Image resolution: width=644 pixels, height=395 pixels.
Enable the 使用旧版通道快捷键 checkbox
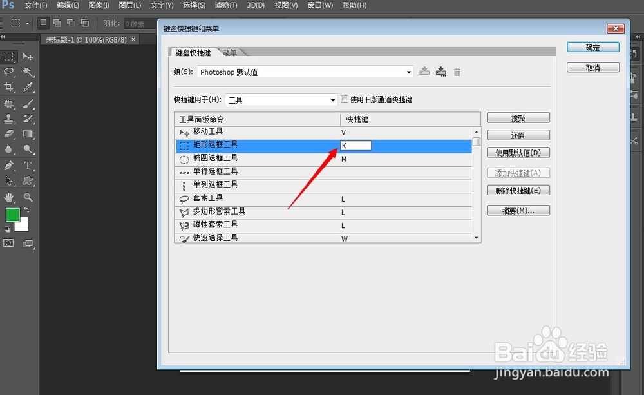click(345, 99)
